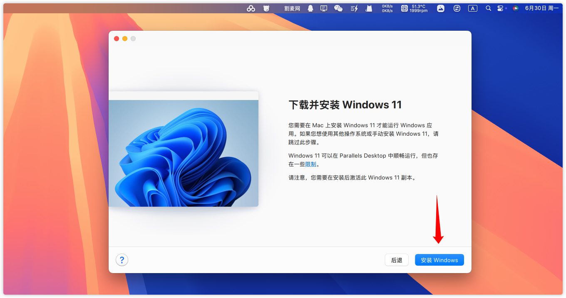The height and width of the screenshot is (298, 566).
Task: Click the network speed KB/s indicator
Action: point(387,8)
